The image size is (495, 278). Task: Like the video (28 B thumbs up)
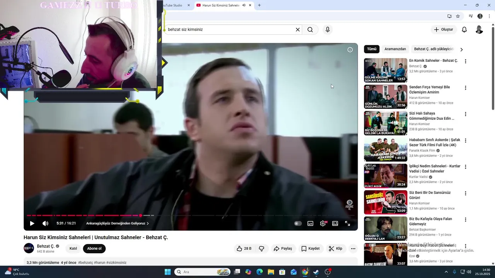tap(244, 249)
